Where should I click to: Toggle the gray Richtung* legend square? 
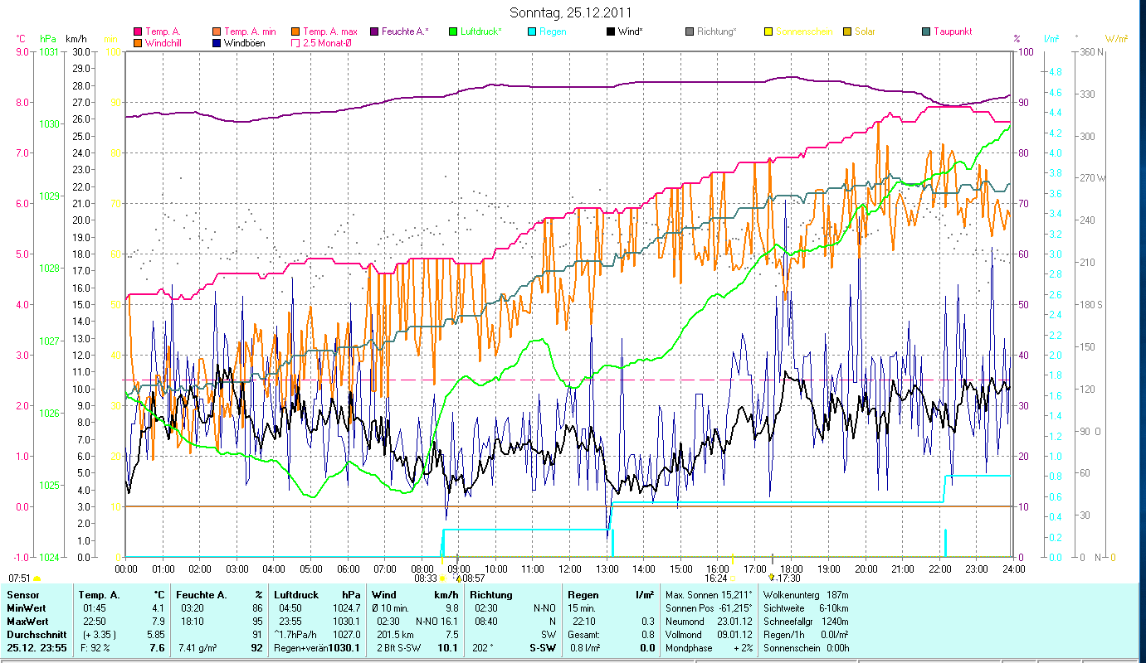coord(689,32)
